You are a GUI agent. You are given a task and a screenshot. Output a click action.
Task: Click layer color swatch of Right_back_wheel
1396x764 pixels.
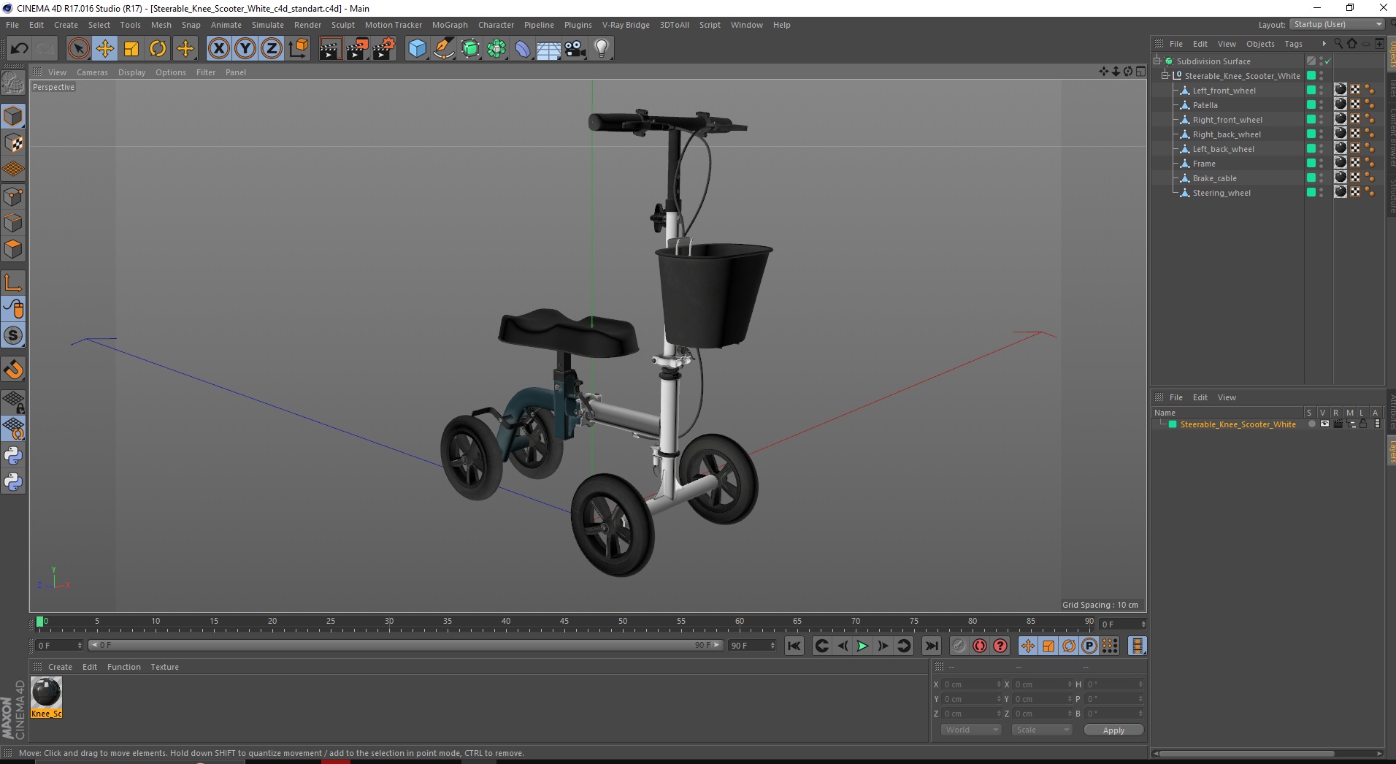pyautogui.click(x=1311, y=134)
